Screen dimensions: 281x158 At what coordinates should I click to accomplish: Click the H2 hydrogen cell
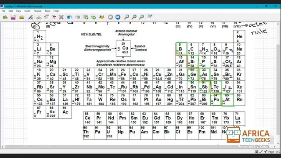(40, 36)
